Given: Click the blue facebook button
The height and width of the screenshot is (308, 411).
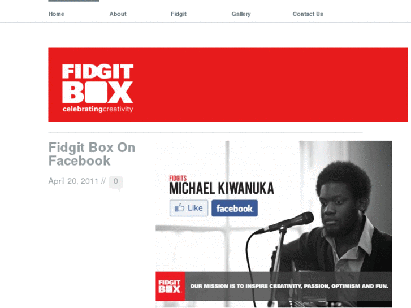Looking at the screenshot, I should 235,208.
